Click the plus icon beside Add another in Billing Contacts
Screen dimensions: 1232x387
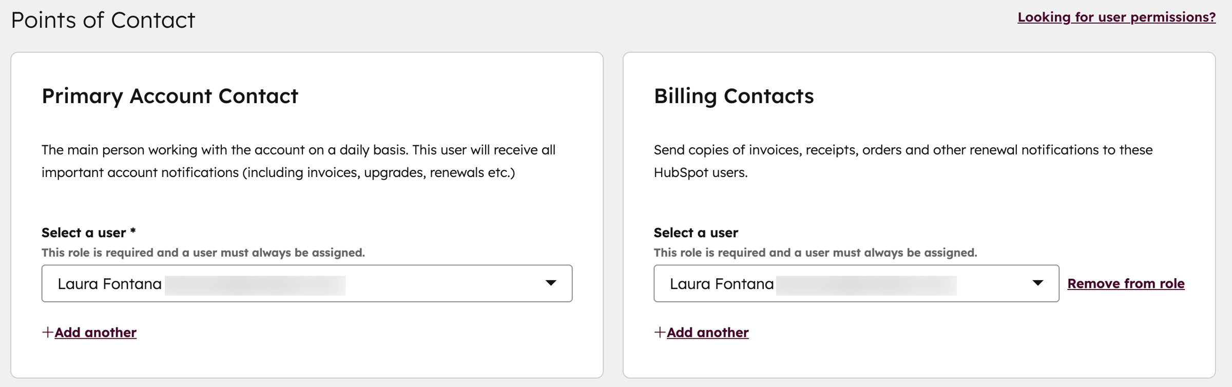pos(659,332)
